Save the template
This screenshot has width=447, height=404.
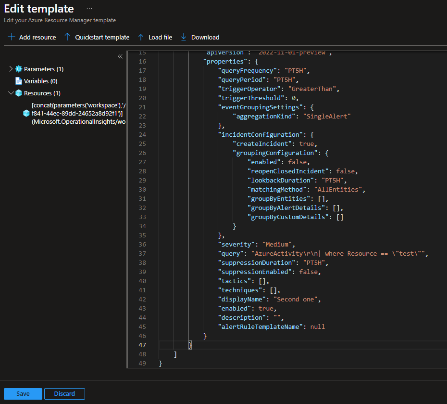point(23,393)
